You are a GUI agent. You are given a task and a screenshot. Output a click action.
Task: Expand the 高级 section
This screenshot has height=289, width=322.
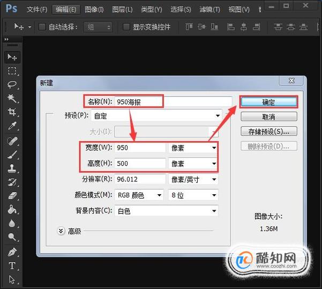point(61,231)
